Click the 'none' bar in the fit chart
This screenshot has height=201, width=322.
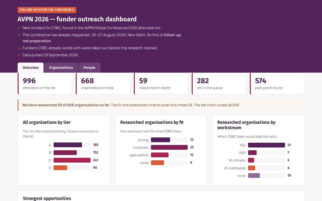click(157, 163)
